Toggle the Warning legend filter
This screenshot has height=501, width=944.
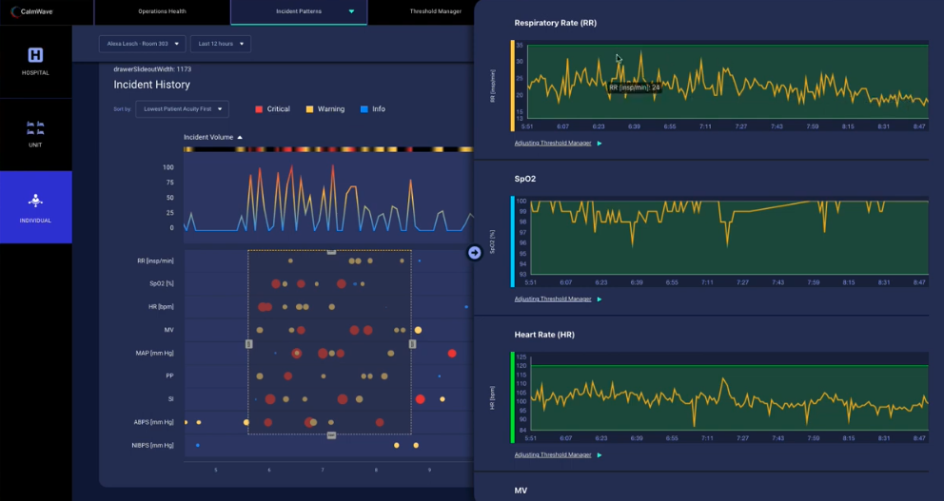tap(324, 109)
